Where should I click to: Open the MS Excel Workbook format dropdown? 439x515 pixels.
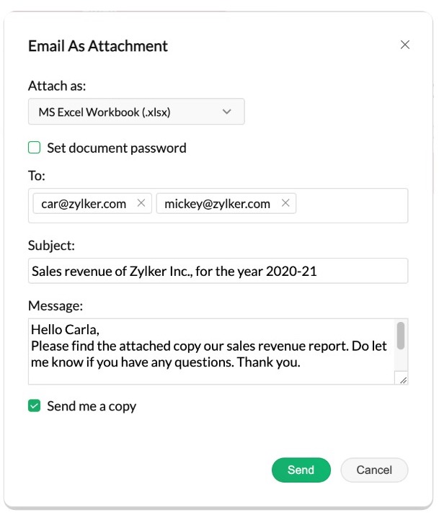[x=136, y=112]
